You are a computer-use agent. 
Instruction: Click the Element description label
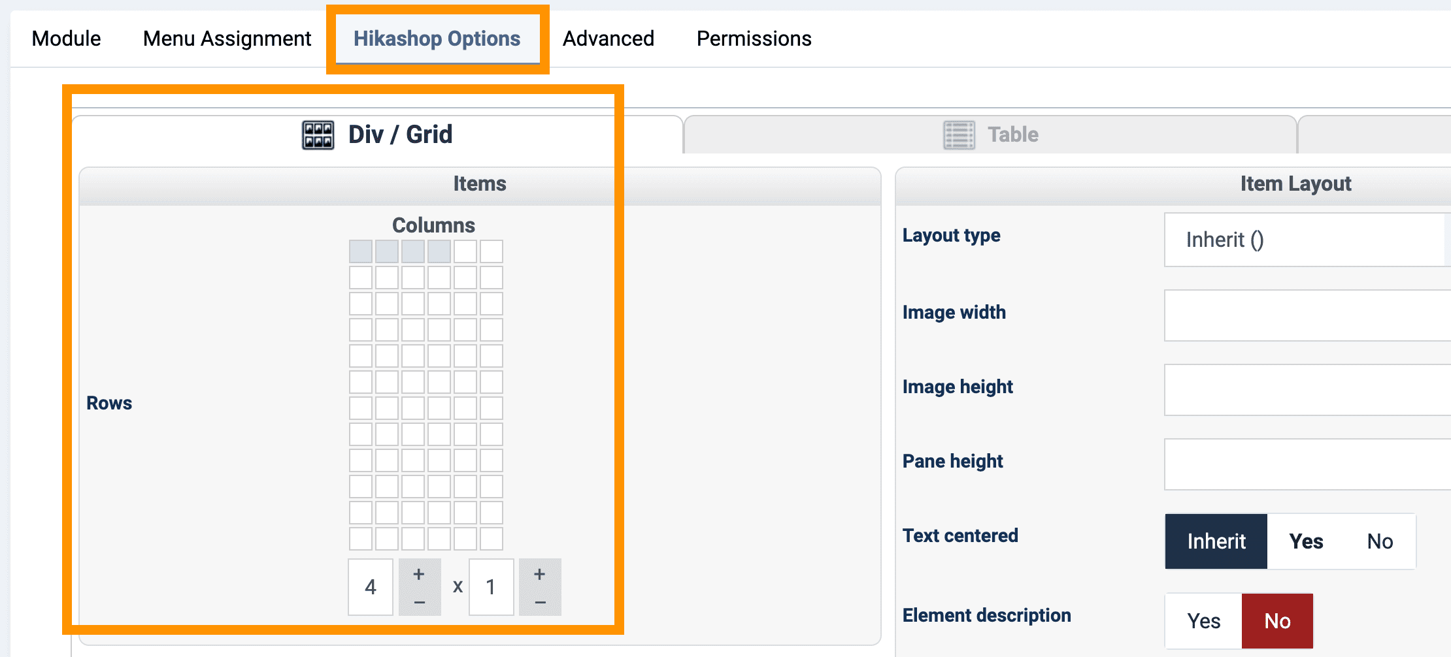[986, 615]
